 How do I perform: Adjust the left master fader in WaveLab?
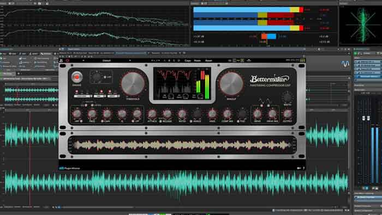364,118
